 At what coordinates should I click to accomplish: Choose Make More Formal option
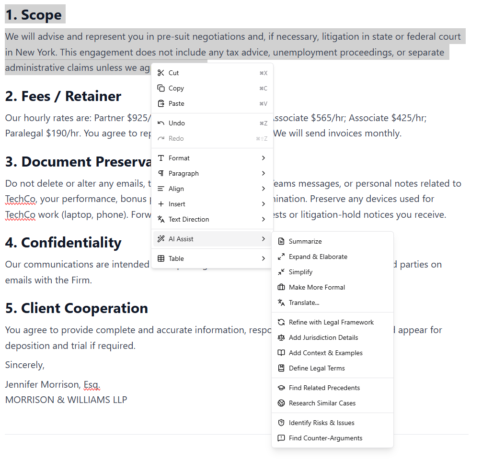point(316,287)
